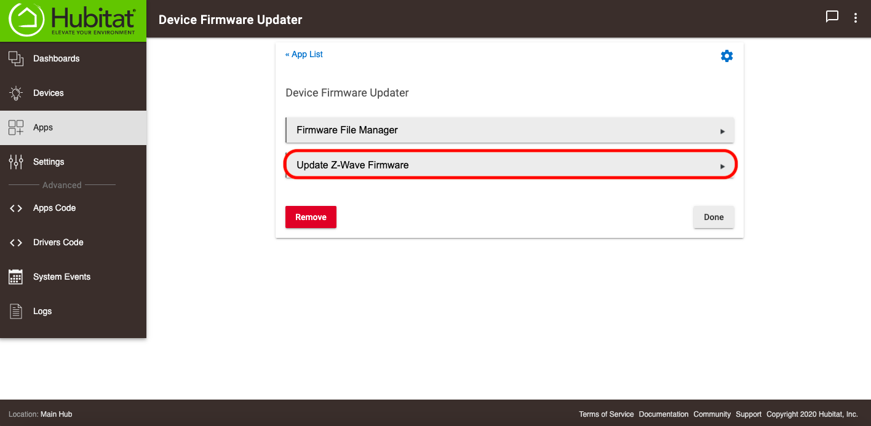The height and width of the screenshot is (426, 871).
Task: Open the three-dot overflow menu
Action: (856, 18)
